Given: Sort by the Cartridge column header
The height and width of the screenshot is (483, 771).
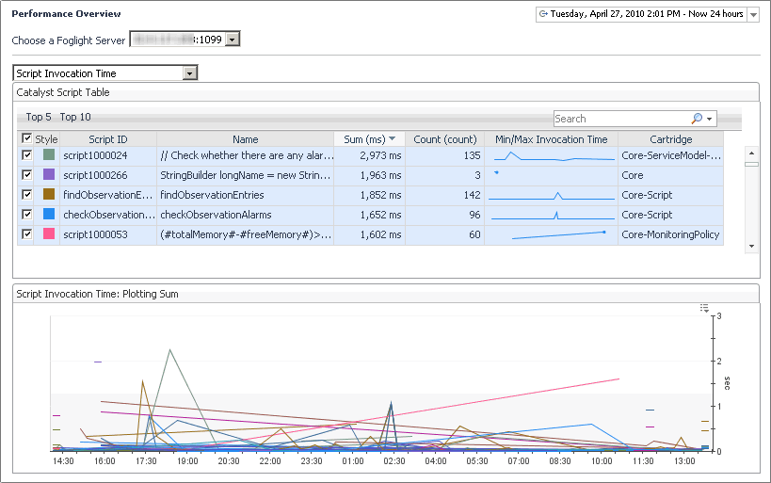Looking at the screenshot, I should coord(670,139).
